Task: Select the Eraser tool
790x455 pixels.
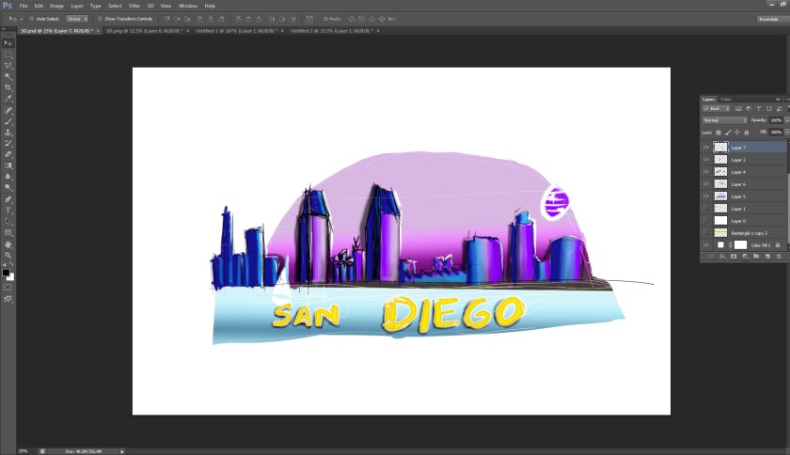Action: point(8,154)
